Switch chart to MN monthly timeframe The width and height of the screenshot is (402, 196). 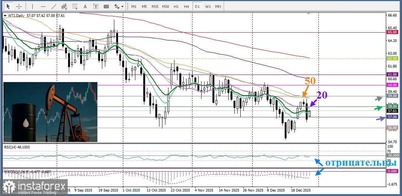218,6
